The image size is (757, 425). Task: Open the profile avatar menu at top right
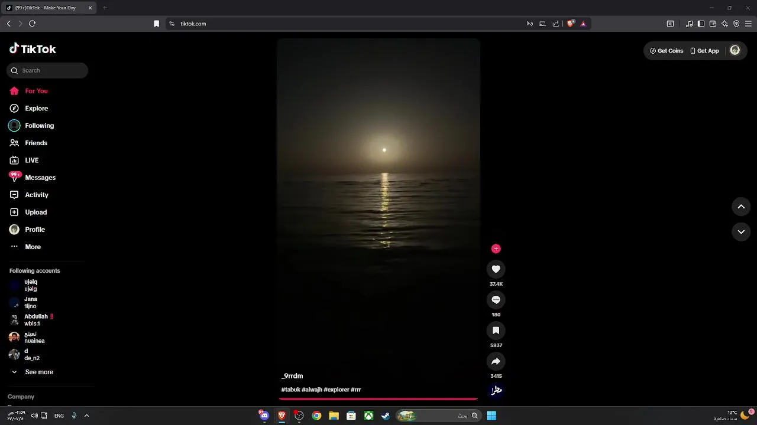pyautogui.click(x=735, y=51)
